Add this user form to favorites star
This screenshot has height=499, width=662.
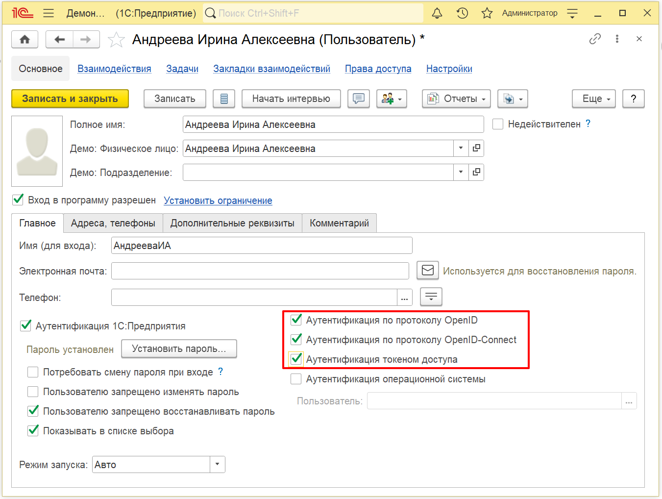click(x=116, y=40)
